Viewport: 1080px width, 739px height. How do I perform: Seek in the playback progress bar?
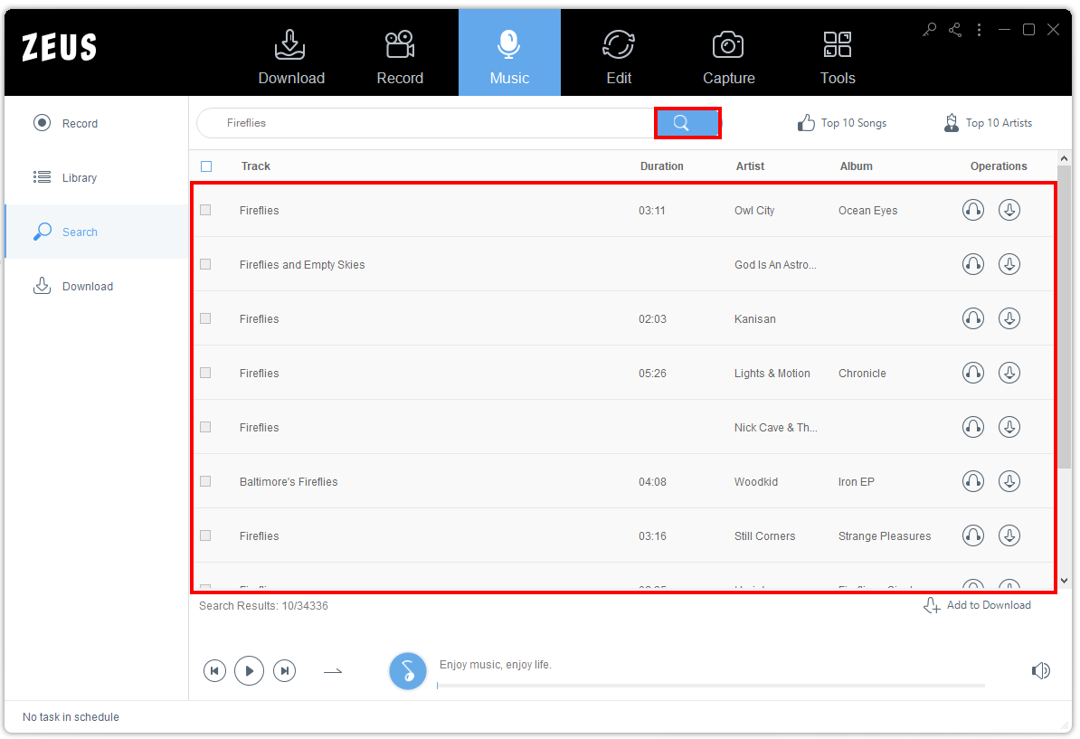(711, 686)
